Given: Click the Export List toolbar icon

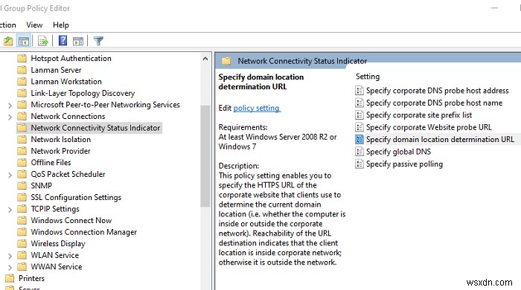Looking at the screenshot, I should 43,41.
